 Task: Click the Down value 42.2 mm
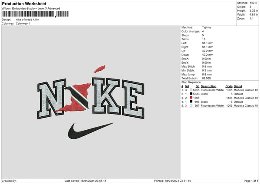tap(208, 55)
